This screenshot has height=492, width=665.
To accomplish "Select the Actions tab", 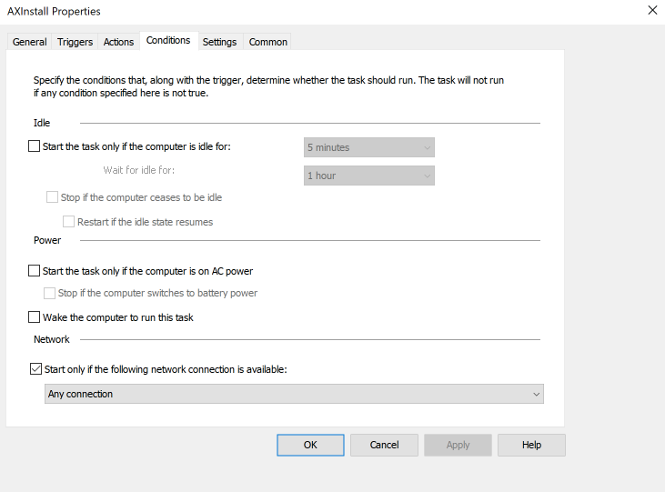I will pyautogui.click(x=118, y=42).
